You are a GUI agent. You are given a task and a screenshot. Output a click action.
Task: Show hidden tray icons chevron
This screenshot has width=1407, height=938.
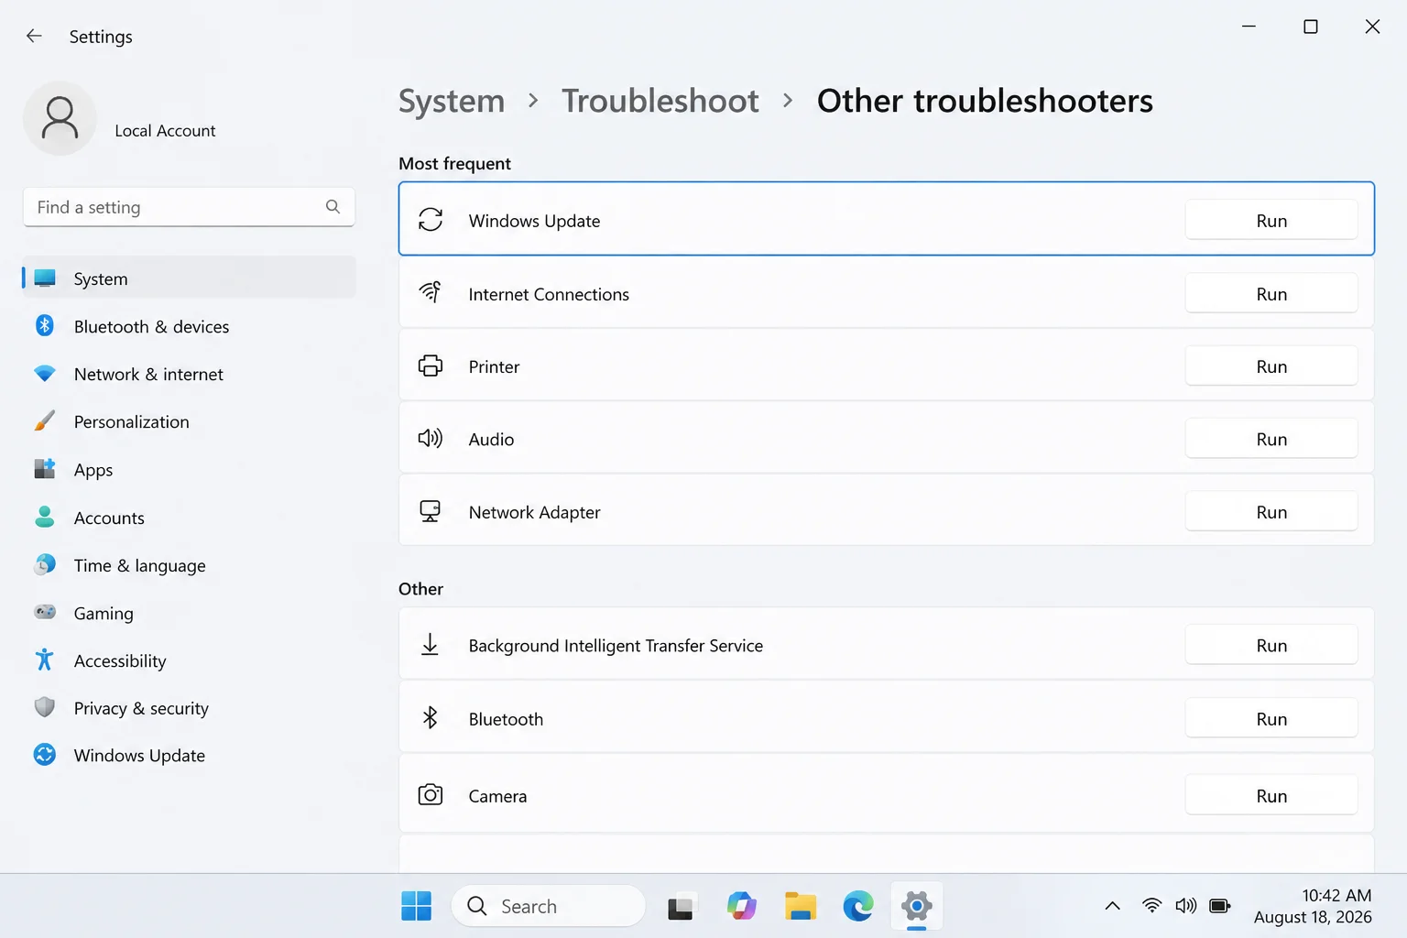coord(1112,906)
